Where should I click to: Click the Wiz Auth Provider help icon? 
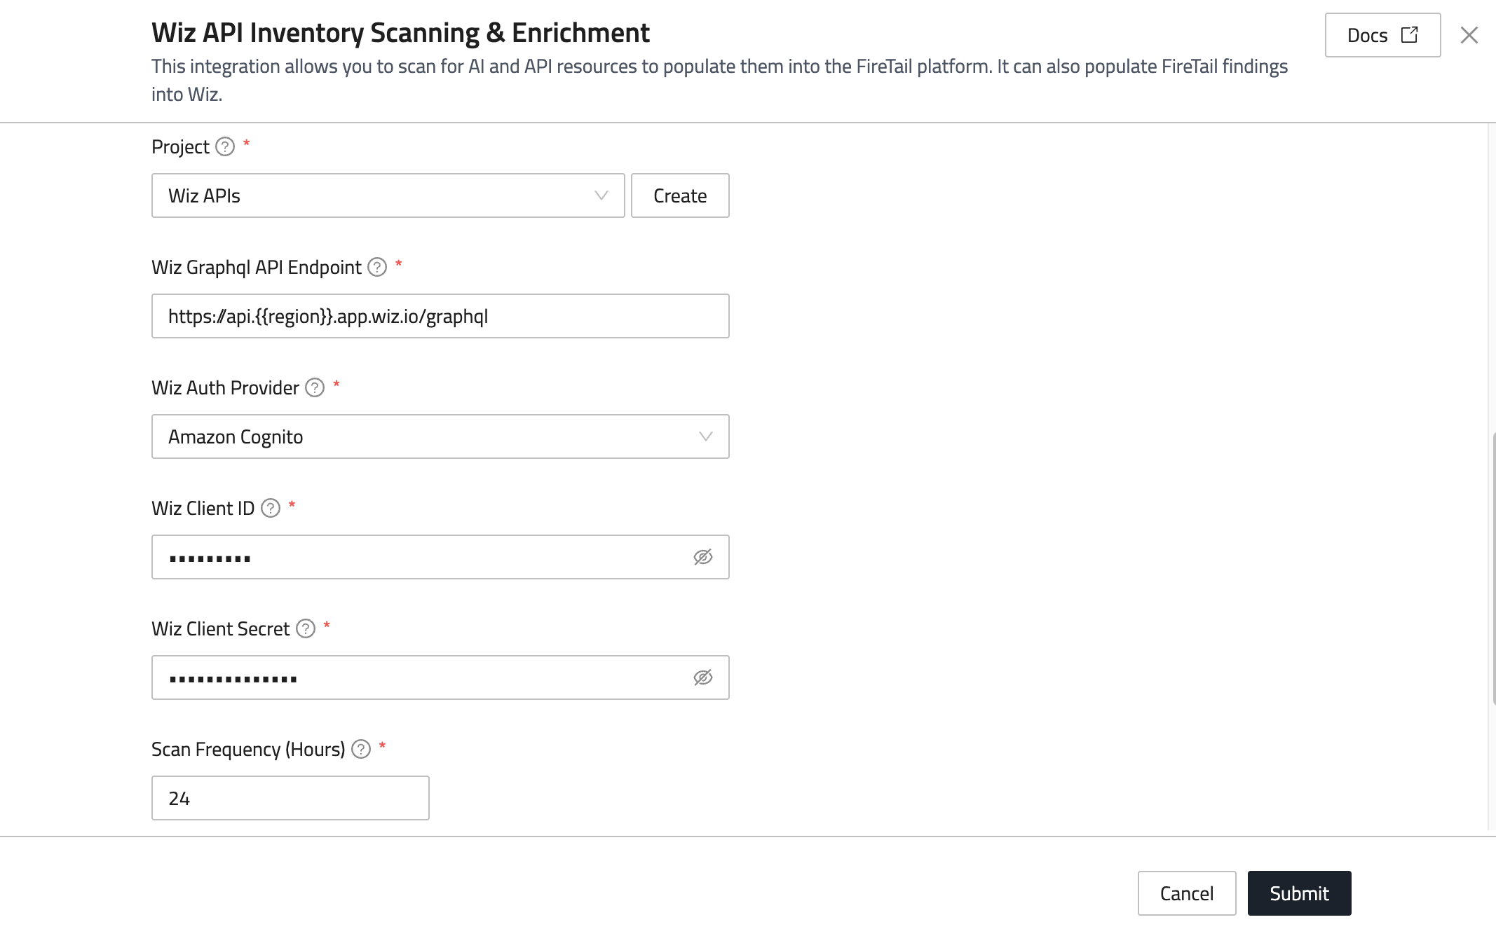click(315, 387)
